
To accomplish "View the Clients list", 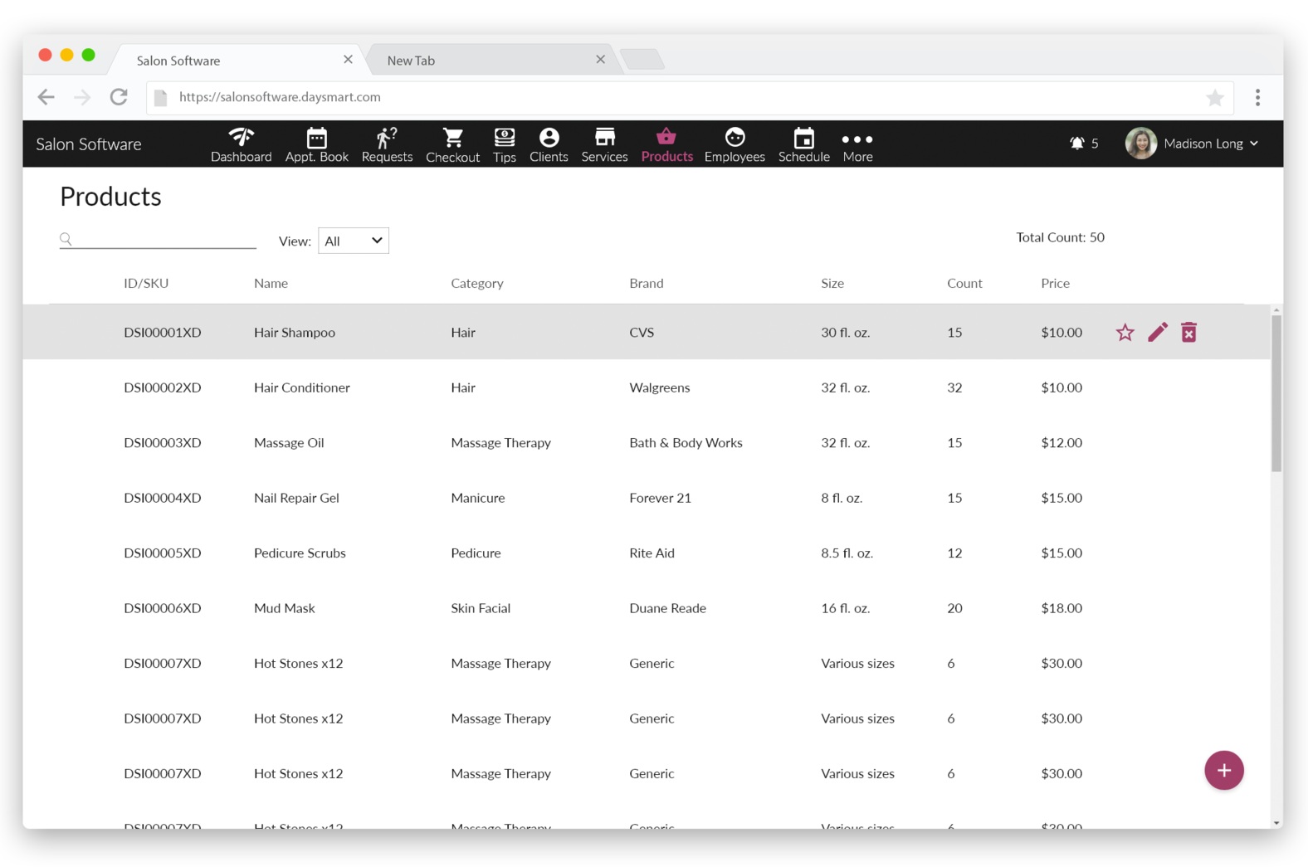I will 549,144.
